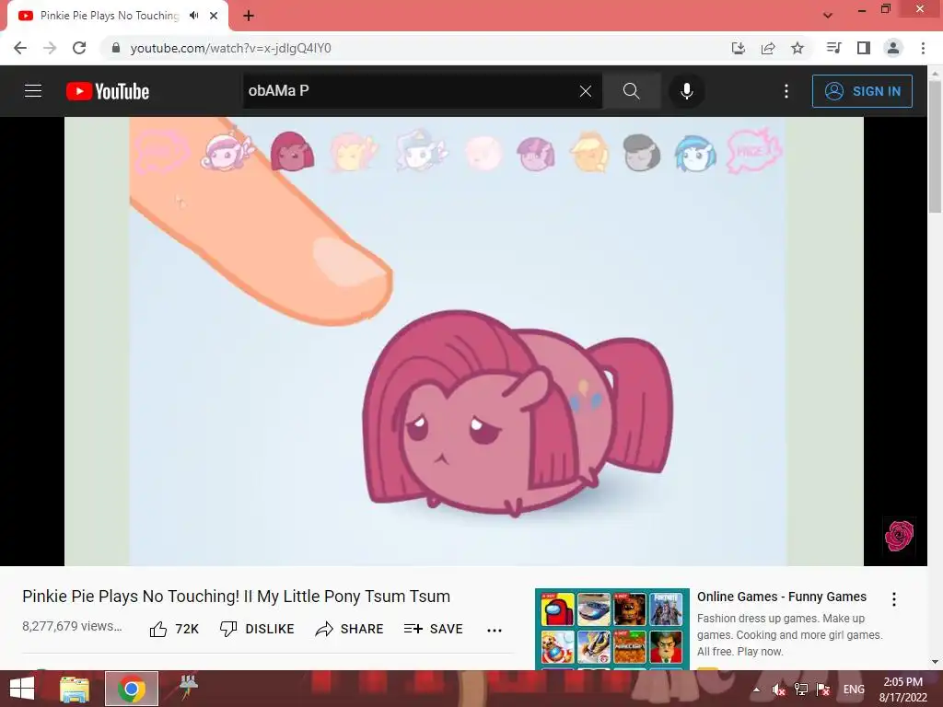Open the Online Games - Funny Games ad link
The image size is (943, 707).
pos(781,597)
